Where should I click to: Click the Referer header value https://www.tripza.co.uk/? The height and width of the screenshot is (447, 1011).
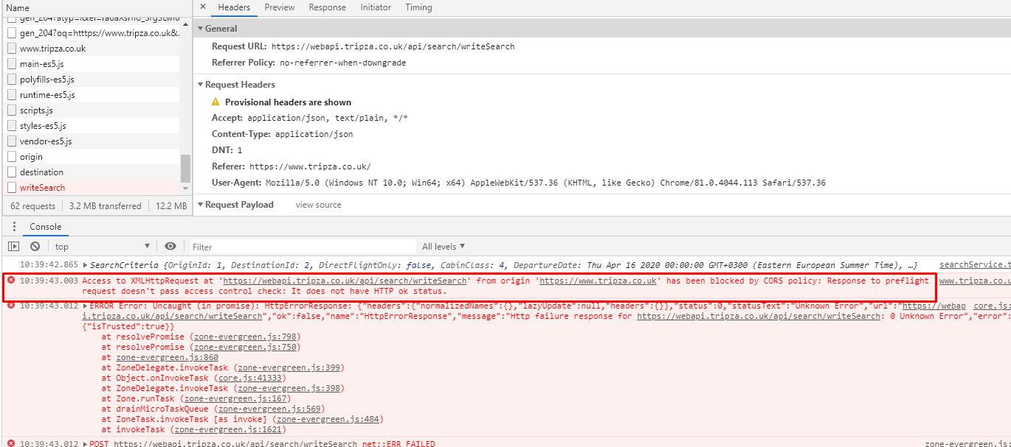[x=310, y=167]
